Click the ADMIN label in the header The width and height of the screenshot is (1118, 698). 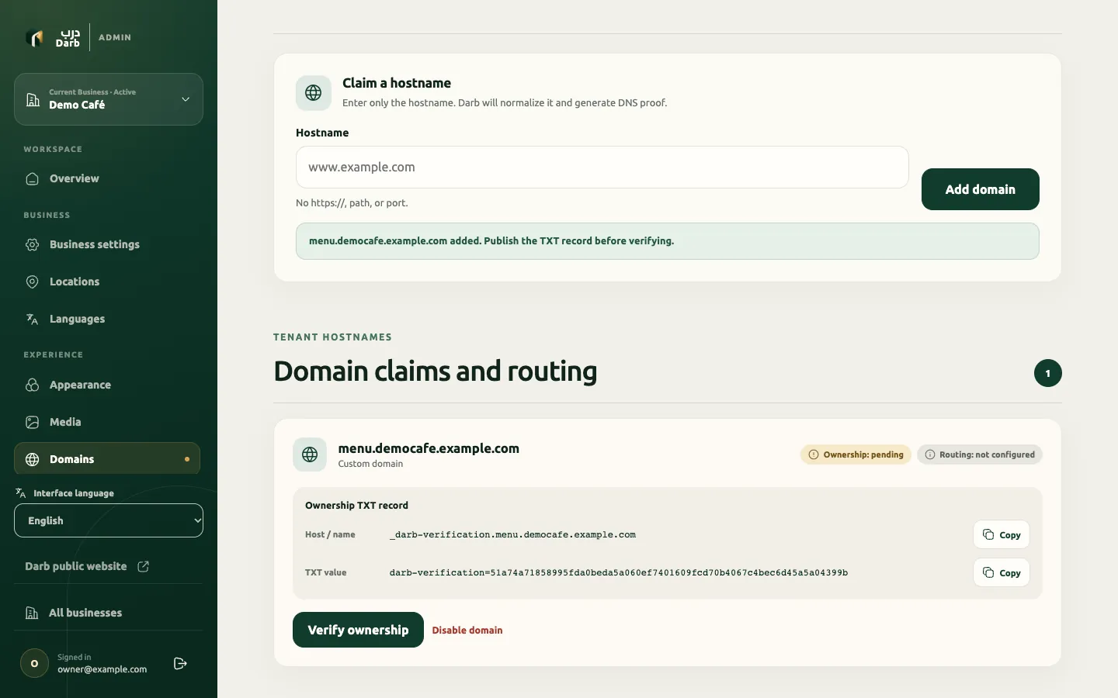(x=115, y=37)
